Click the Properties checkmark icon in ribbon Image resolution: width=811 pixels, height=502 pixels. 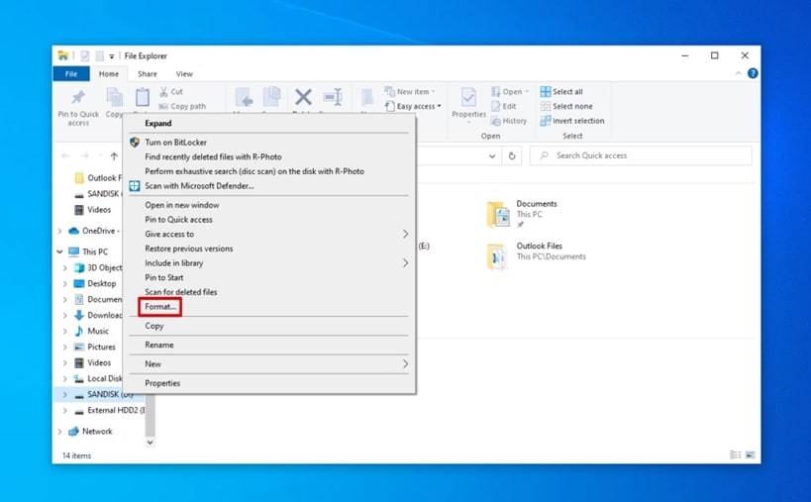click(468, 97)
